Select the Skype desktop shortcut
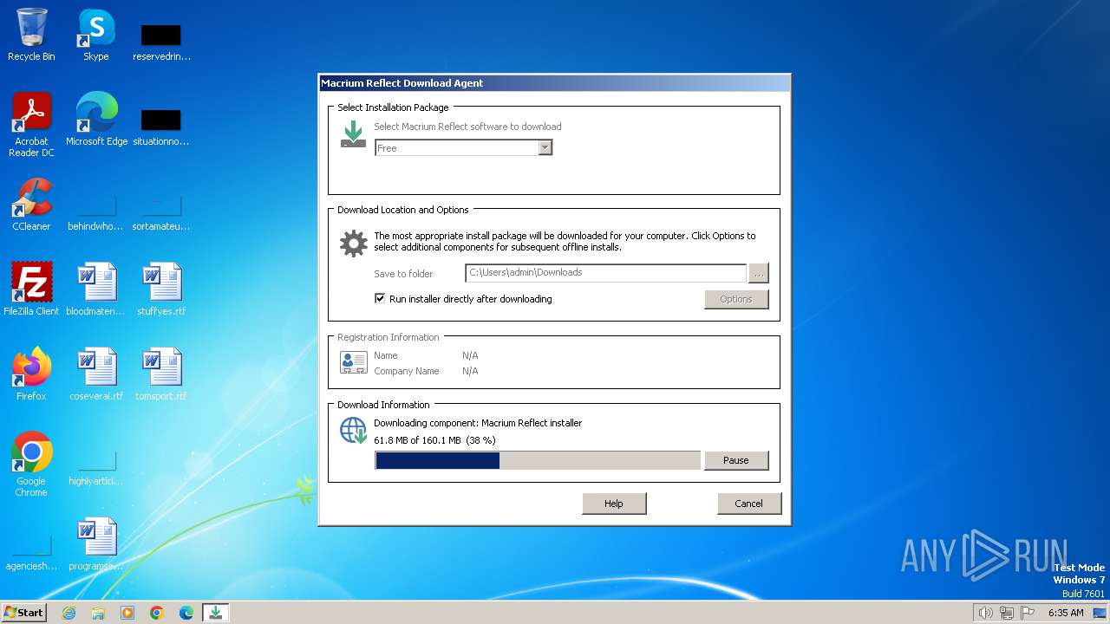The image size is (1110, 624). point(96,35)
